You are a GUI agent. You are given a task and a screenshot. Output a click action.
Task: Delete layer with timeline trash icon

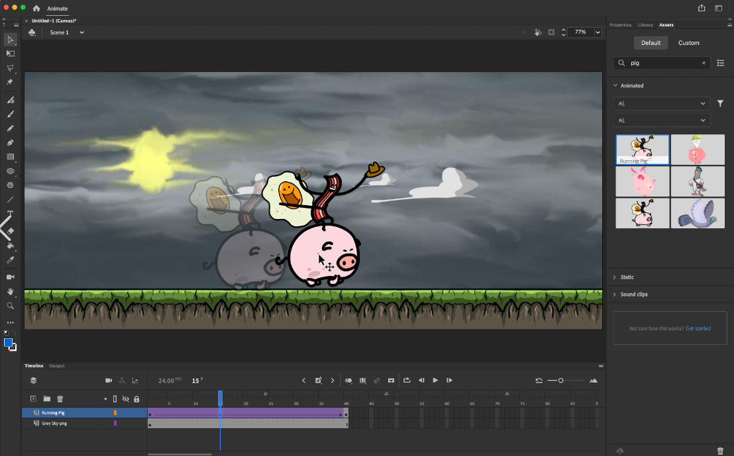[60, 399]
